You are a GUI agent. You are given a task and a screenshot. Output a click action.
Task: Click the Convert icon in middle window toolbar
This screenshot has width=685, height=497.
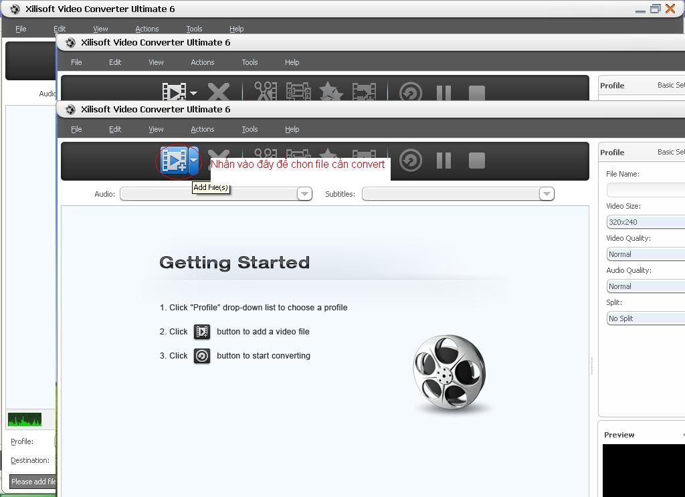411,92
